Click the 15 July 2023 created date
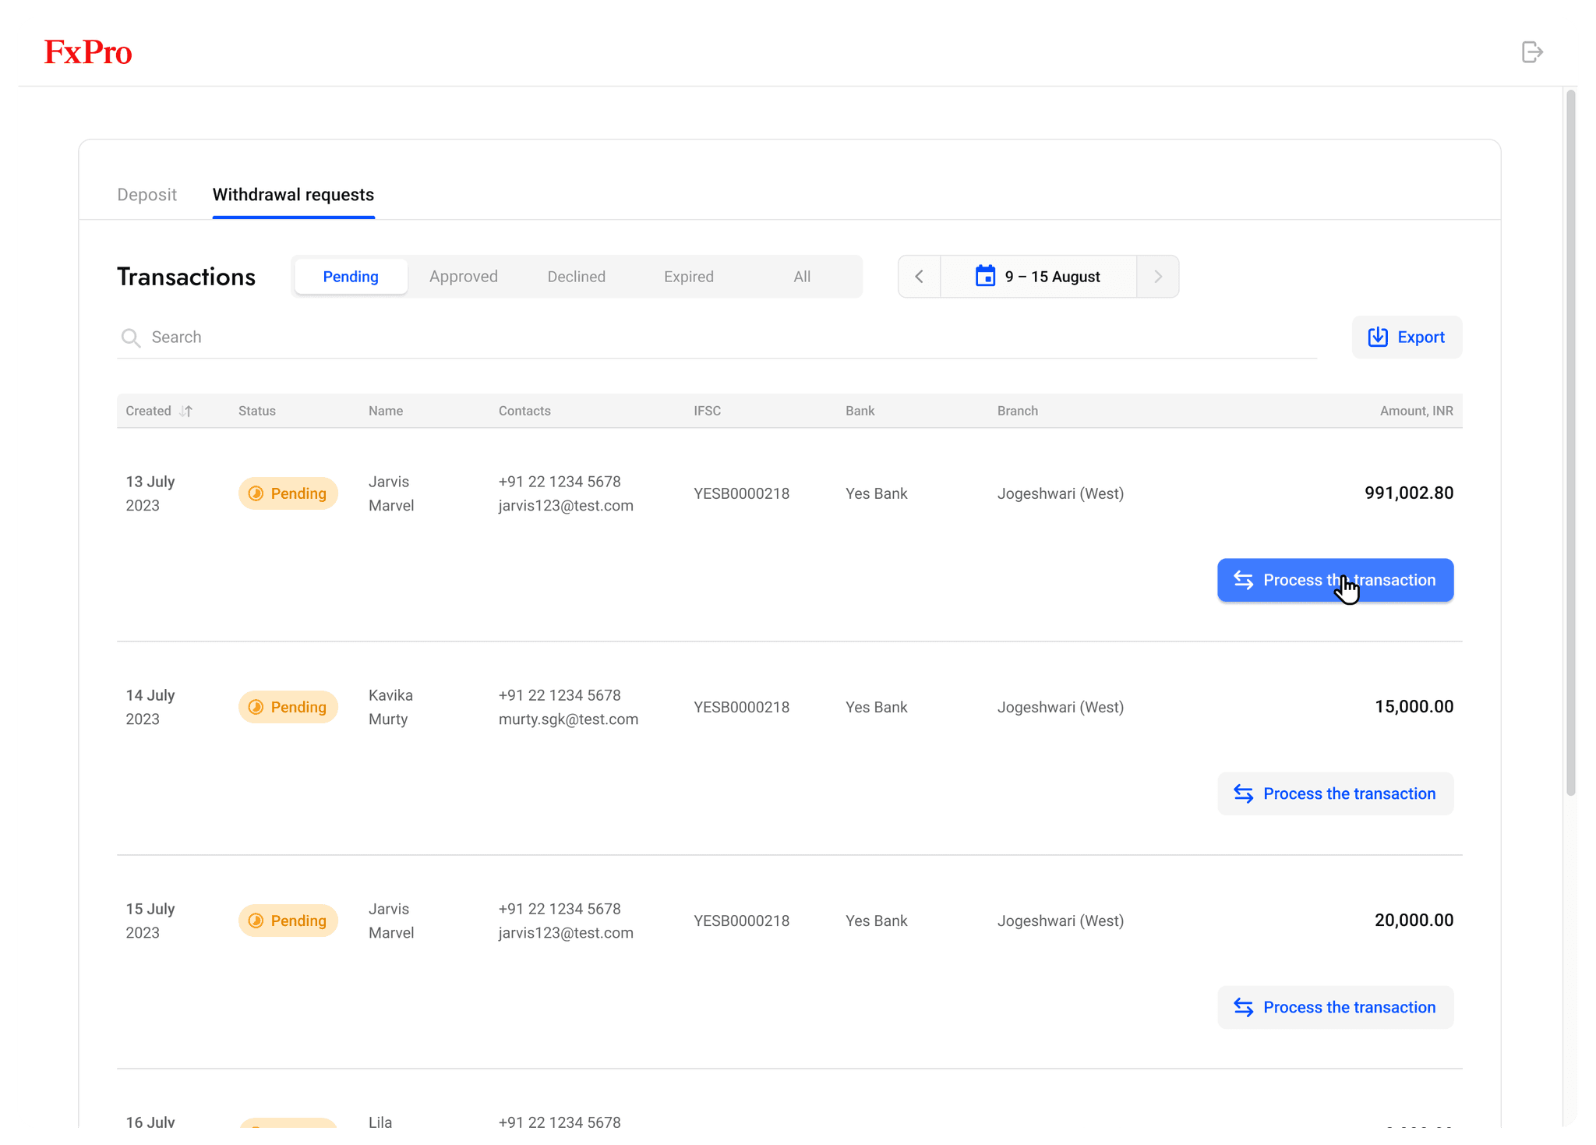 tap(150, 921)
